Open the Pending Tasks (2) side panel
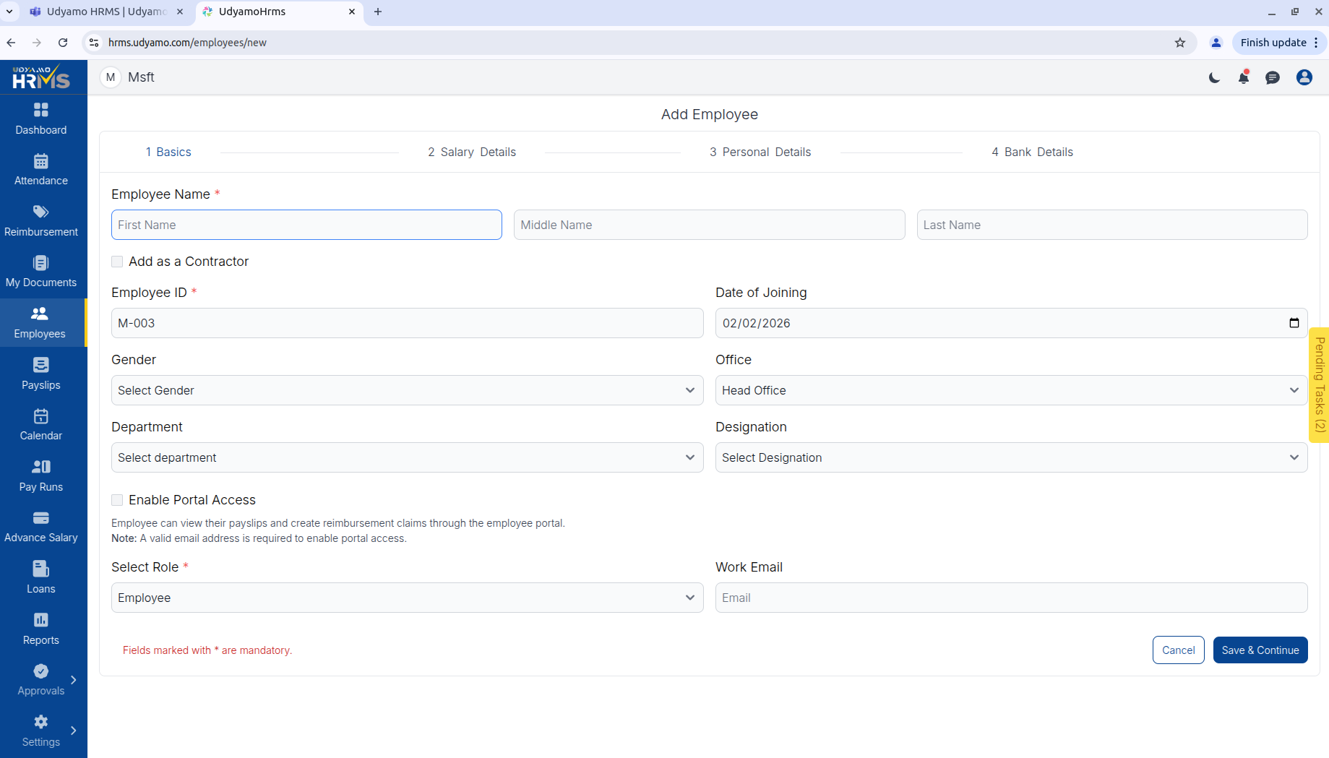The width and height of the screenshot is (1329, 758). [x=1320, y=384]
